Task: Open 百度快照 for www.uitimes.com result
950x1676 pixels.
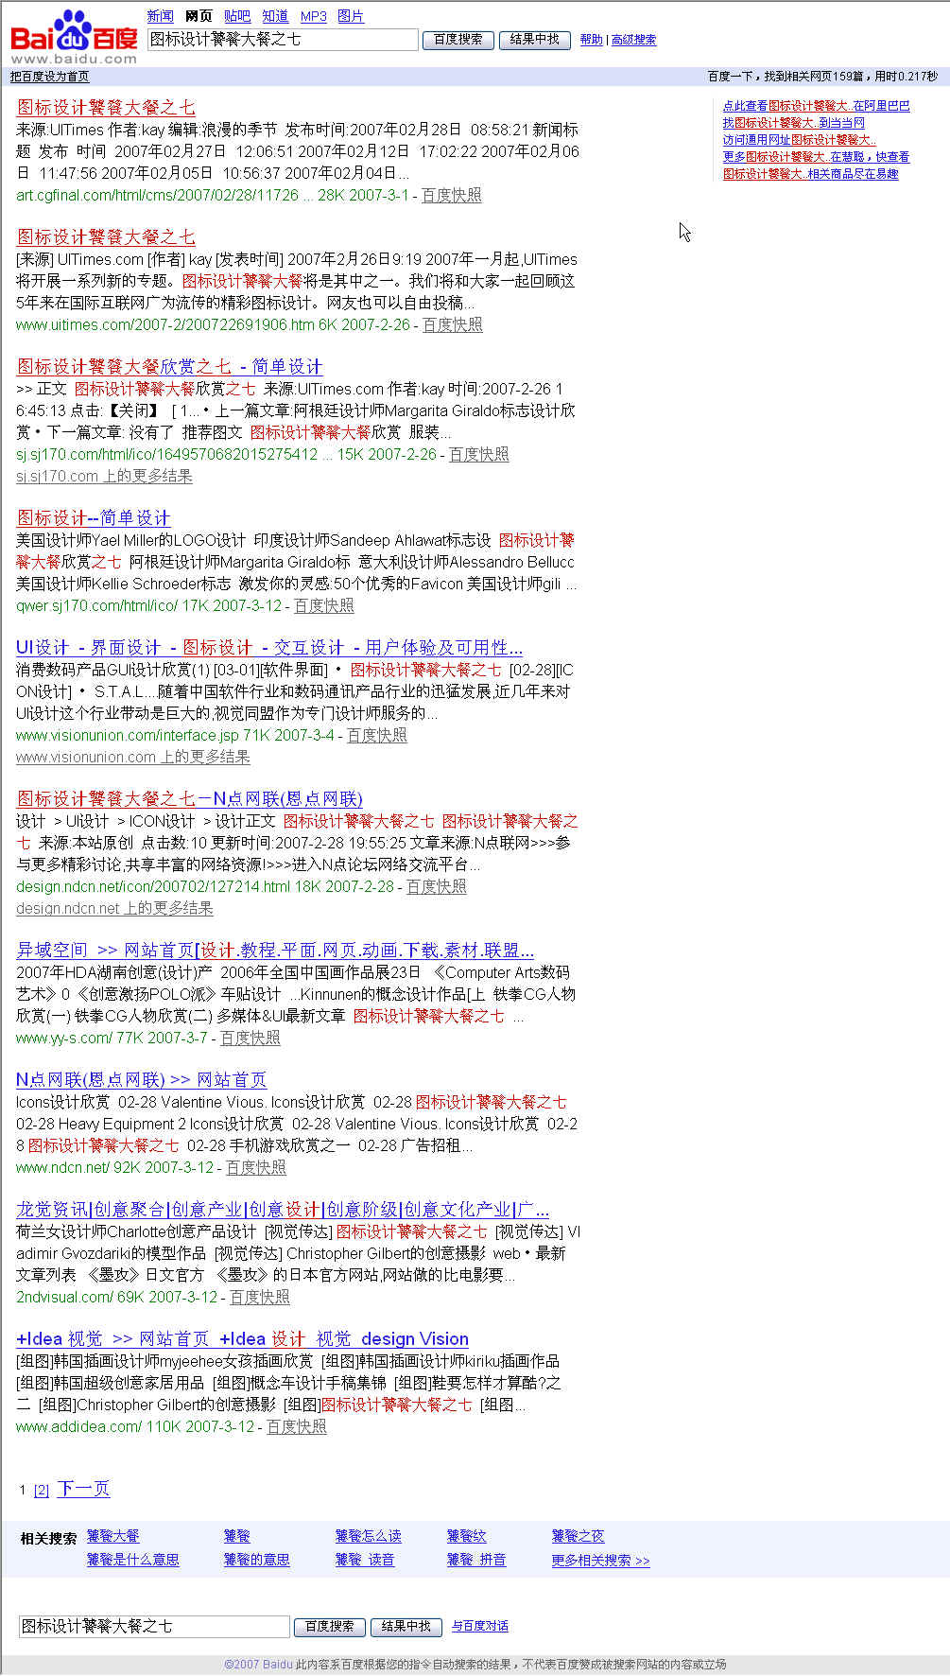Action: pyautogui.click(x=452, y=324)
